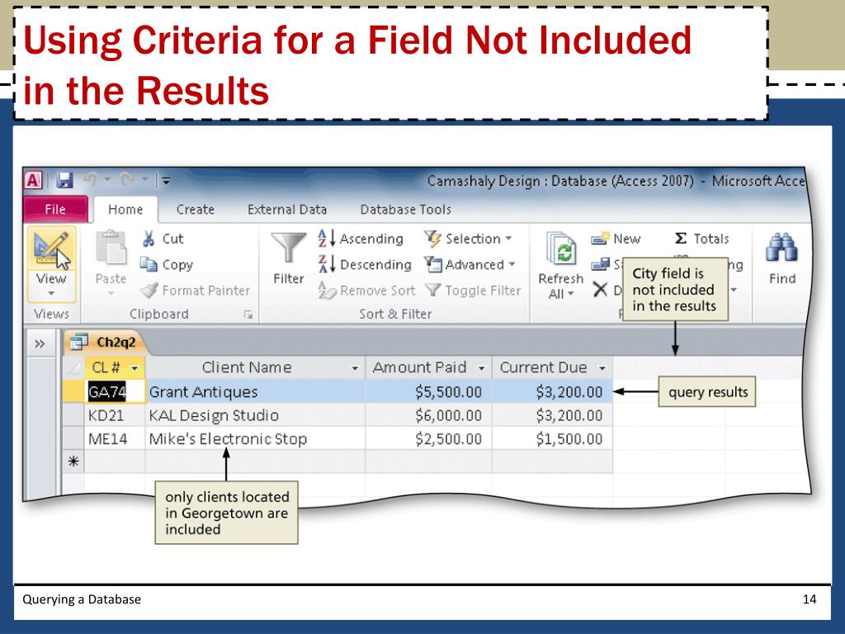Screen dimensions: 845x634
Task: Click the $6,000.00 amount paid cell
Action: coord(428,415)
